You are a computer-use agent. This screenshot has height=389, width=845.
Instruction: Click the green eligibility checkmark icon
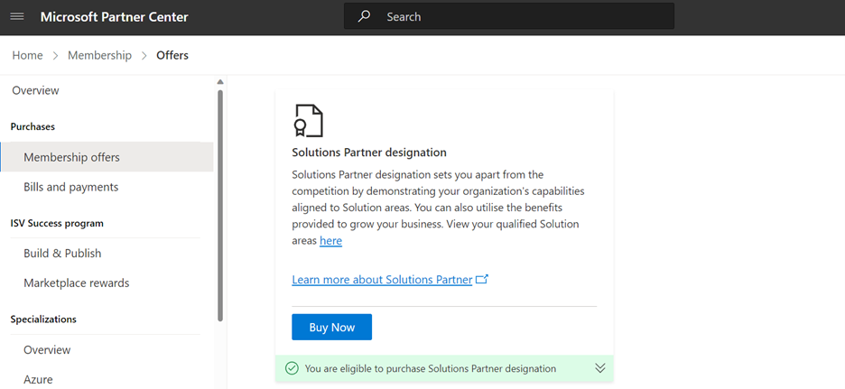coord(292,368)
